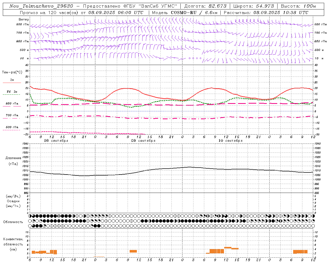The height and width of the screenshot is (262, 328).
Task: Click '700 гПа' entry in temperature legend
Action: click(12, 115)
